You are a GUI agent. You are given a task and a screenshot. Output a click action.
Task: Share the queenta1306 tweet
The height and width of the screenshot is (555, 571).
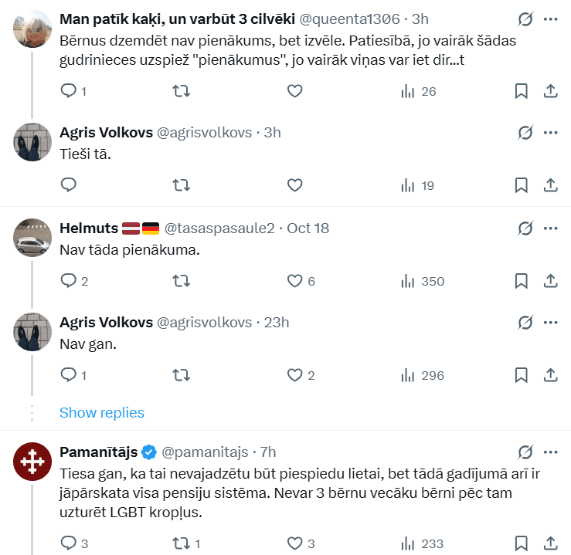pyautogui.click(x=550, y=91)
